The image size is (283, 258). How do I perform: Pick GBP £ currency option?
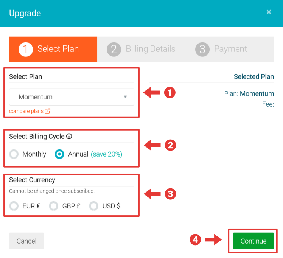(x=54, y=206)
